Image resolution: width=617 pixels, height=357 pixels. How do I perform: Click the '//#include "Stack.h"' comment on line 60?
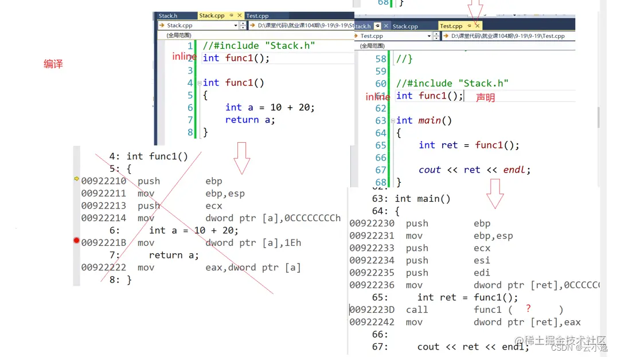point(452,83)
